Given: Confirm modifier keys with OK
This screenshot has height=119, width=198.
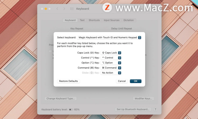Looking at the screenshot, I should pos(136,81).
